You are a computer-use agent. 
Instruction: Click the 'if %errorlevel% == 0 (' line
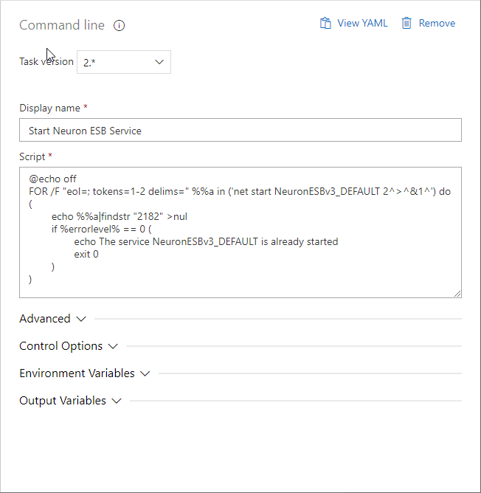(102, 230)
